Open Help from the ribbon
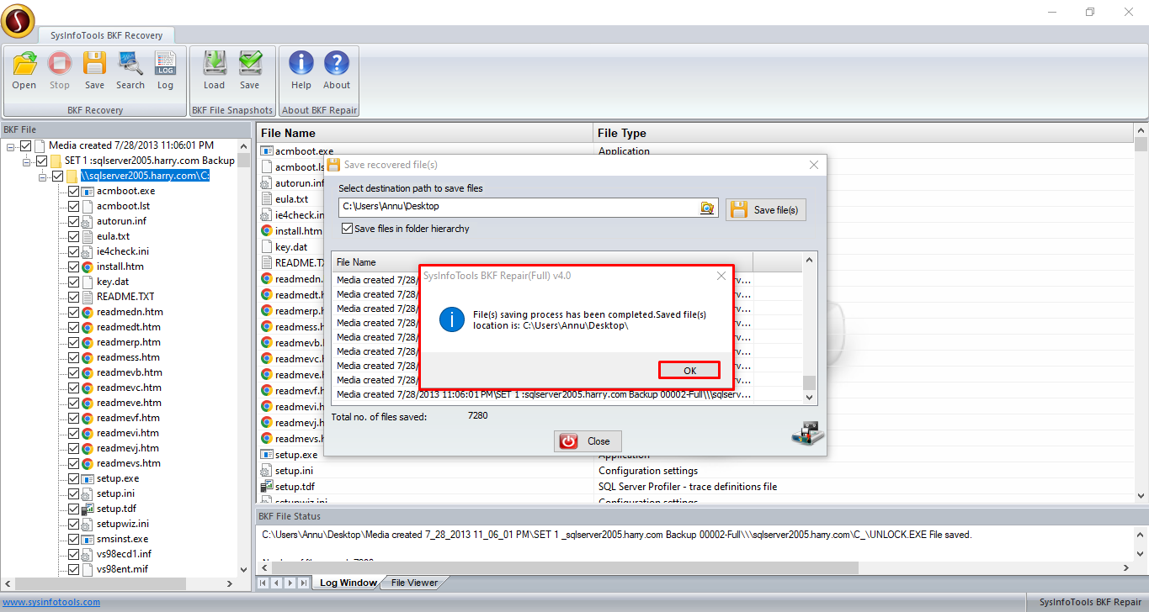1149x612 pixels. pos(301,64)
